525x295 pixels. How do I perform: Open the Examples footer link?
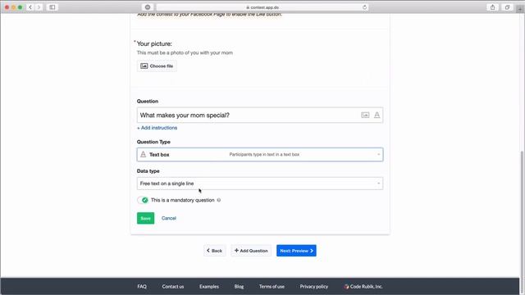coord(209,287)
